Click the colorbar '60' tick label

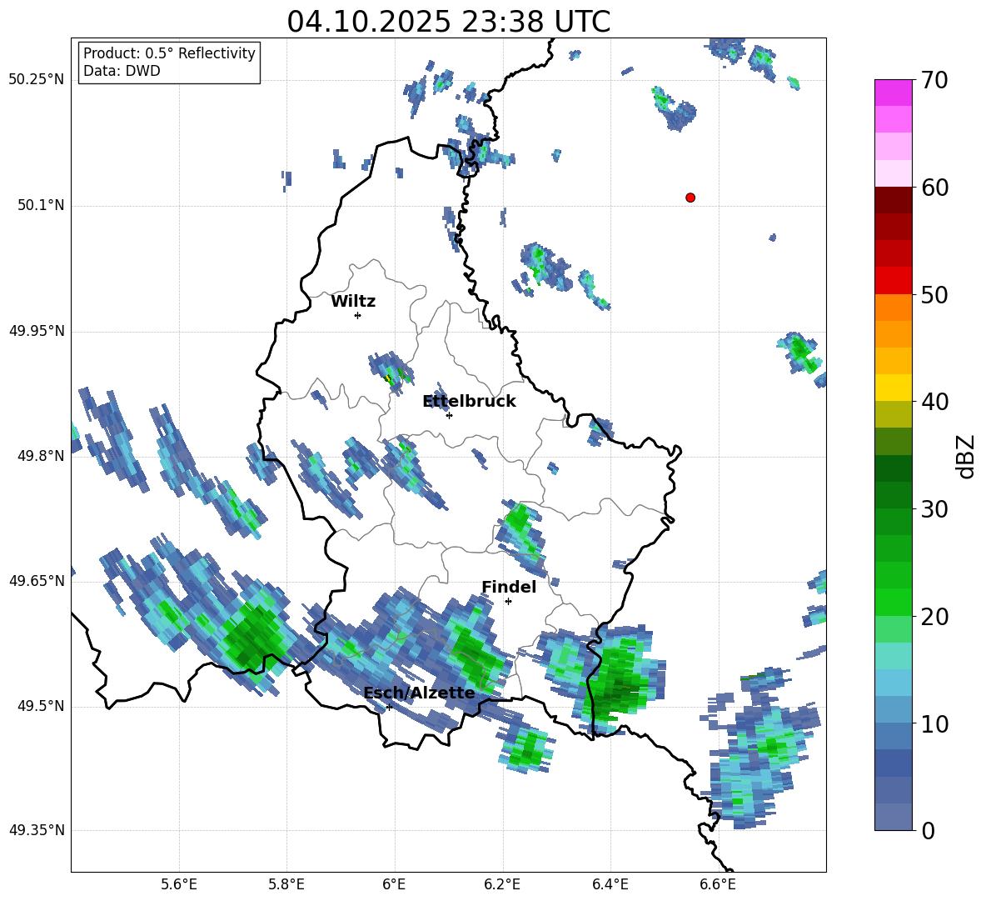point(934,188)
